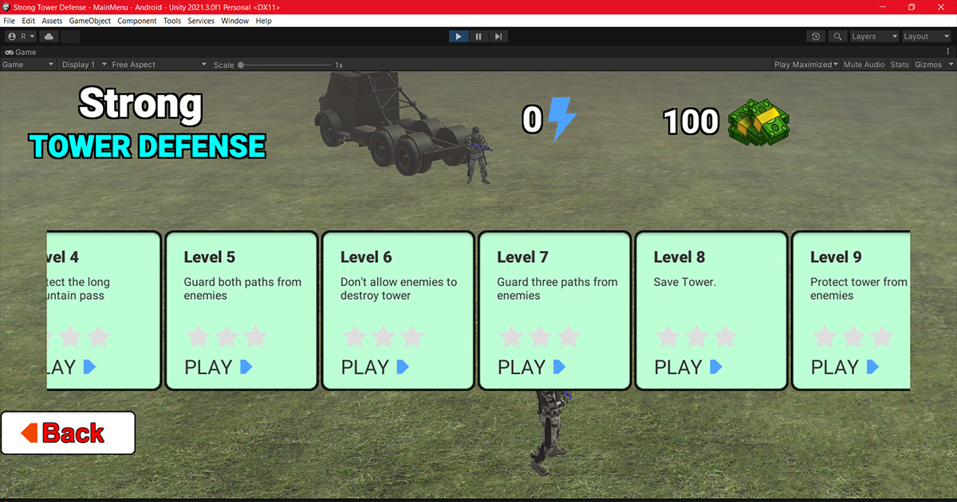Open the File menu
This screenshot has height=502, width=957.
pos(10,21)
